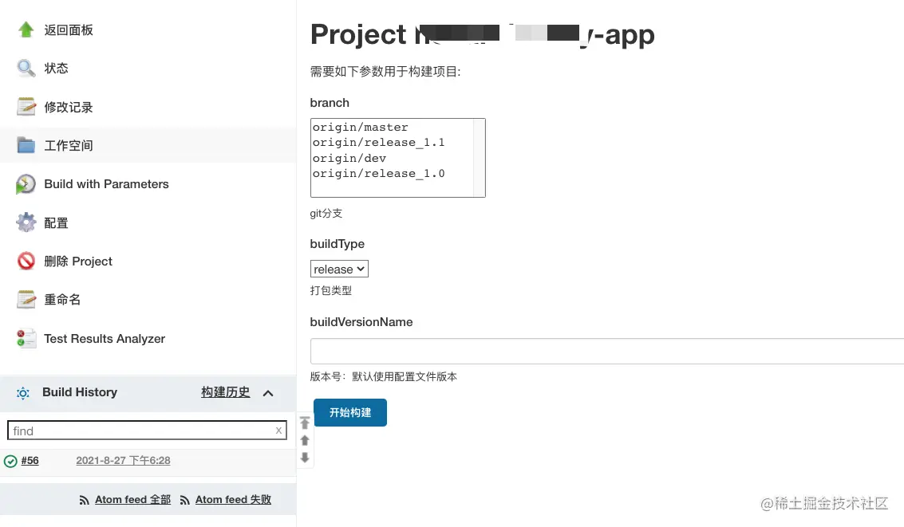This screenshot has height=527, width=904.
Task: Open 返回面板 link
Action: coord(69,30)
